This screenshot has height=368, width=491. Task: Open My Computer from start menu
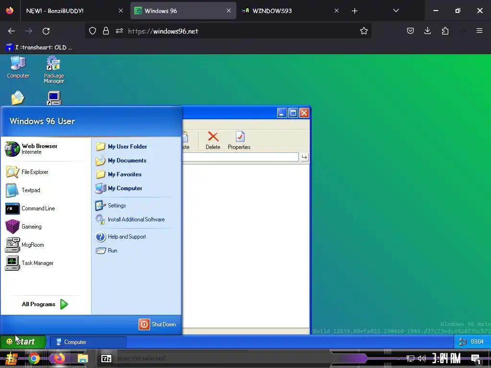[119, 188]
